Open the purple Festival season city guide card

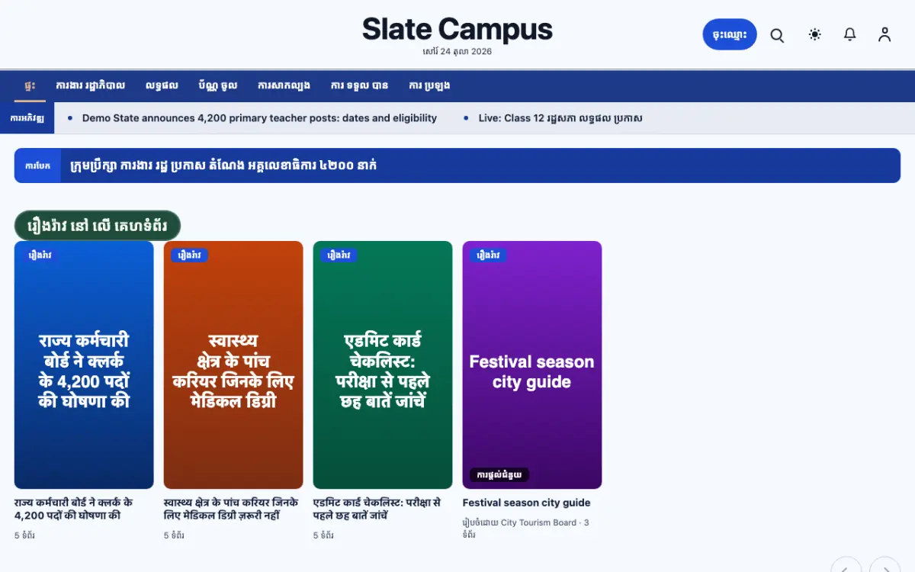(x=532, y=365)
